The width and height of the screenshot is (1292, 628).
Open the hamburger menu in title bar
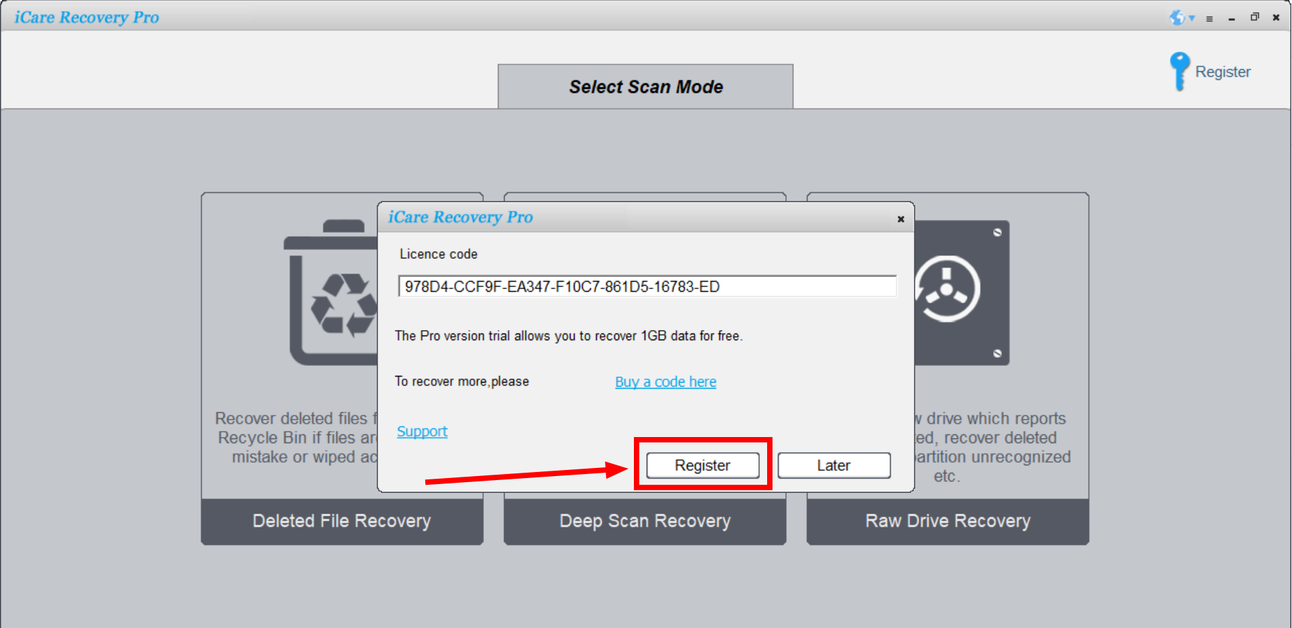[x=1209, y=19]
